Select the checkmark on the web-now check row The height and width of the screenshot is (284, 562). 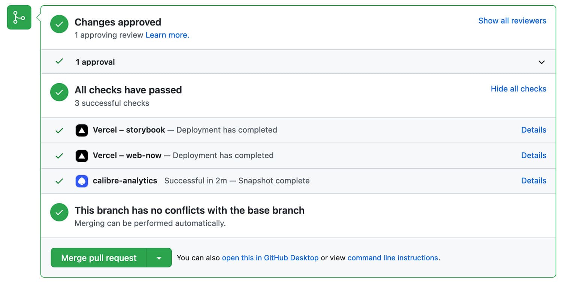(59, 155)
